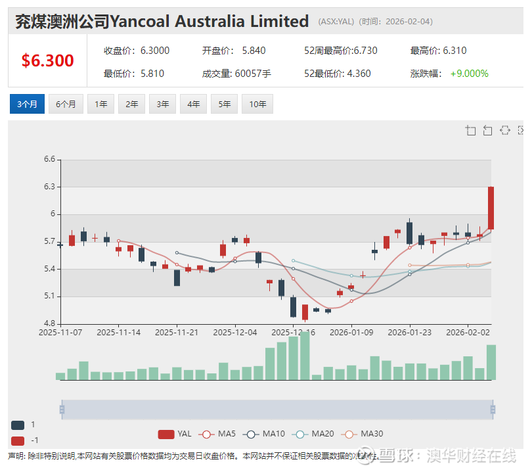Image resolution: width=532 pixels, height=472 pixels.
Task: Toggle MA30 legend entry
Action: click(x=362, y=435)
